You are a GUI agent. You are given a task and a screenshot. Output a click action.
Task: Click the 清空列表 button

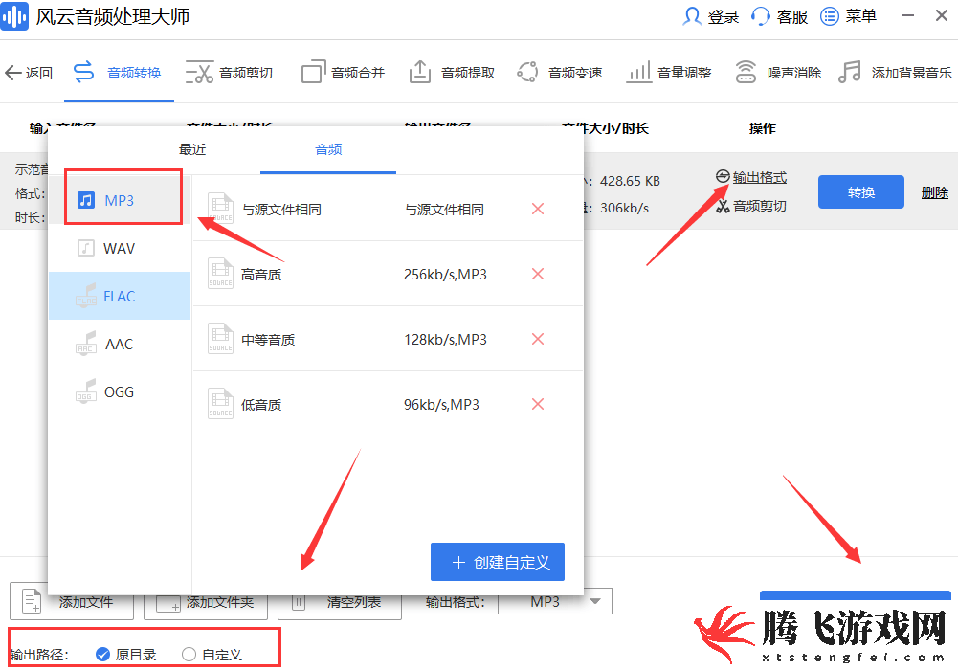pos(340,602)
